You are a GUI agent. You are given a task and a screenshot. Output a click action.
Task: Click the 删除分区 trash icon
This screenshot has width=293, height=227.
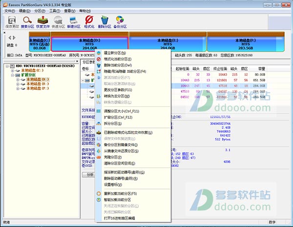[105, 22]
